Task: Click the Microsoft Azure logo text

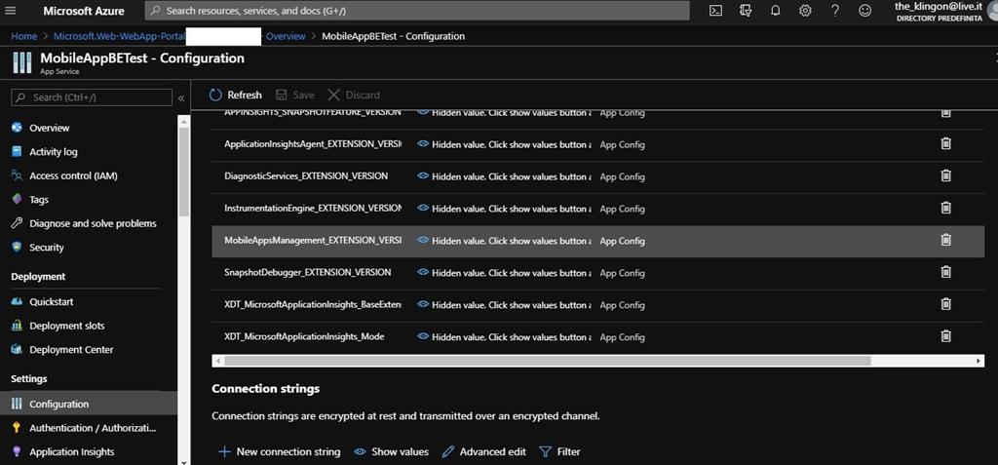Action: coord(84,11)
